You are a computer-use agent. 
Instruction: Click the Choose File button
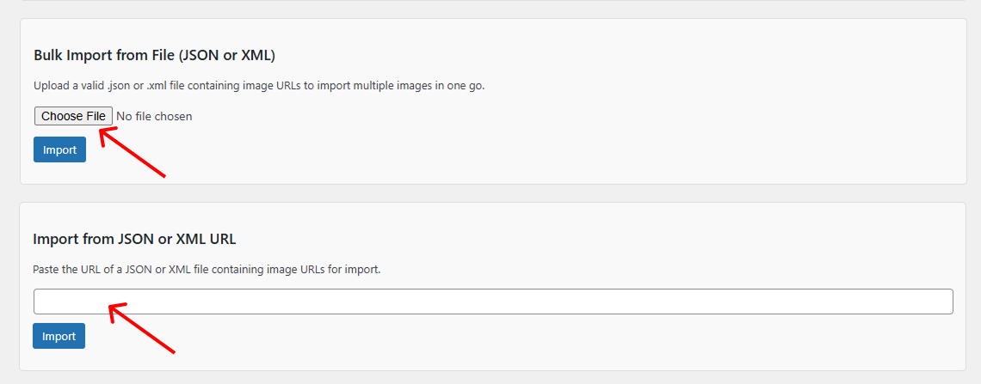pyautogui.click(x=74, y=116)
